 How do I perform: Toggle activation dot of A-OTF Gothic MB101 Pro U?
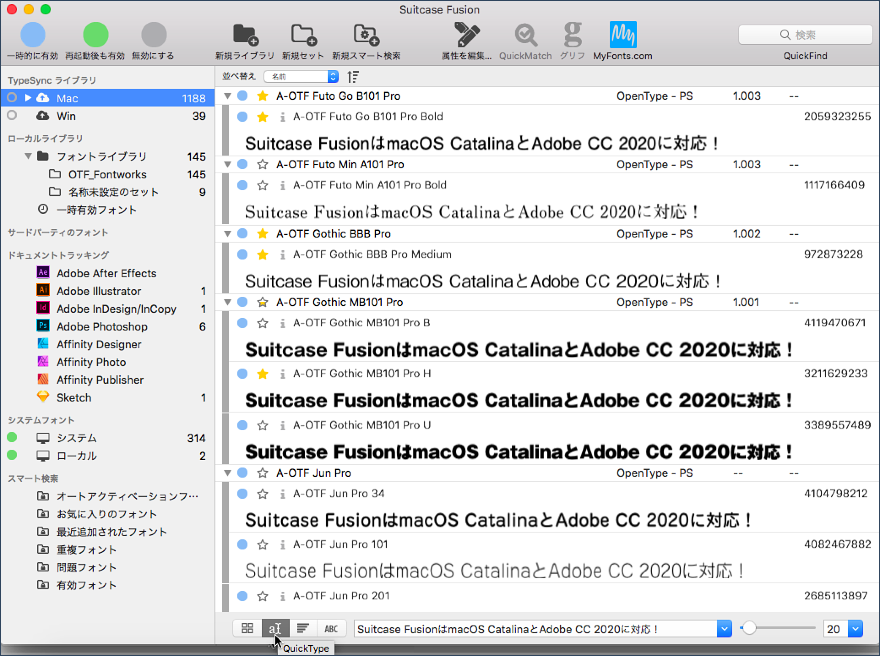(242, 425)
